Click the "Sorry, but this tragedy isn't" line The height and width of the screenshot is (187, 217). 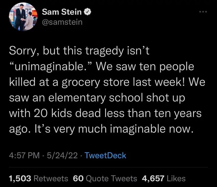click(x=80, y=51)
